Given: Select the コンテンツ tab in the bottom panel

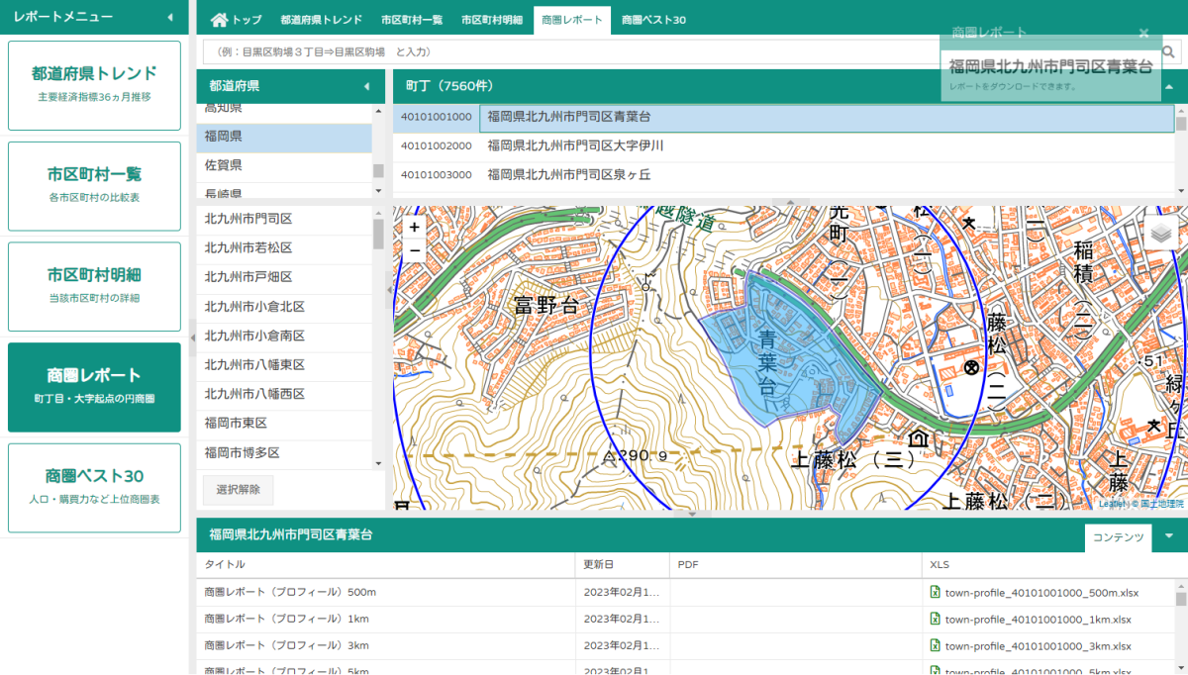Looking at the screenshot, I should (x=1120, y=536).
